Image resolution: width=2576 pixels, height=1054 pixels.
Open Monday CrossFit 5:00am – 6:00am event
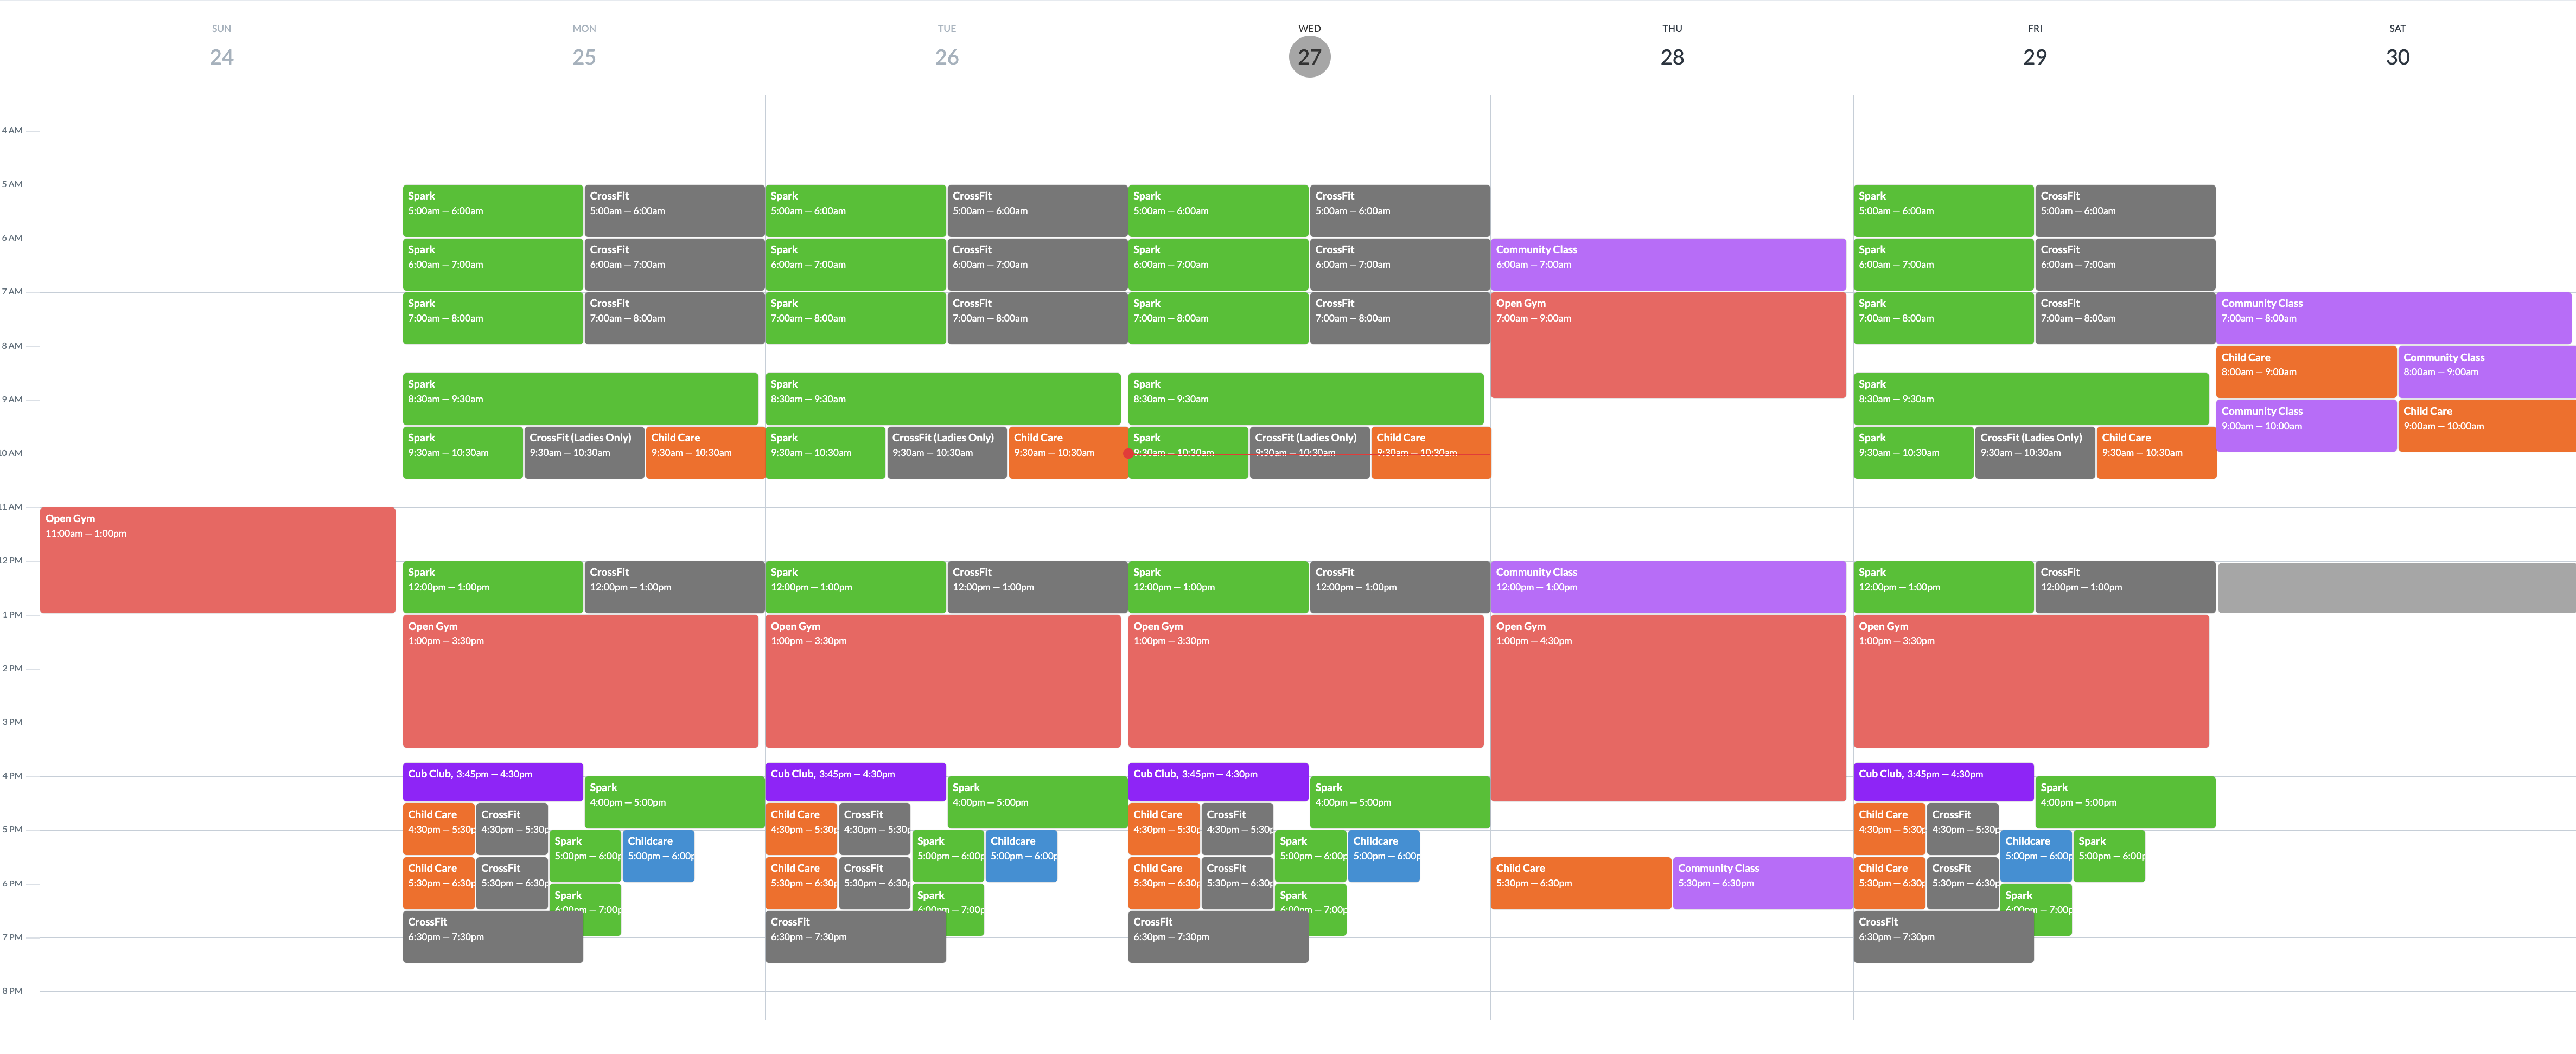coord(674,211)
